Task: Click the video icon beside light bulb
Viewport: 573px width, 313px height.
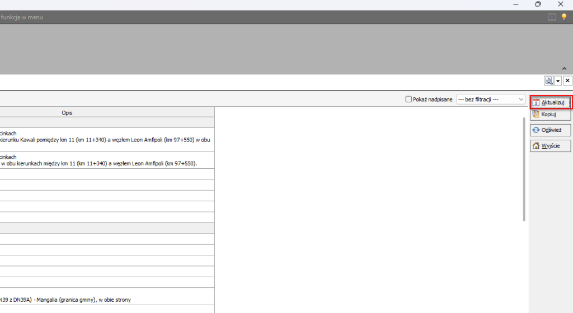Action: [552, 17]
